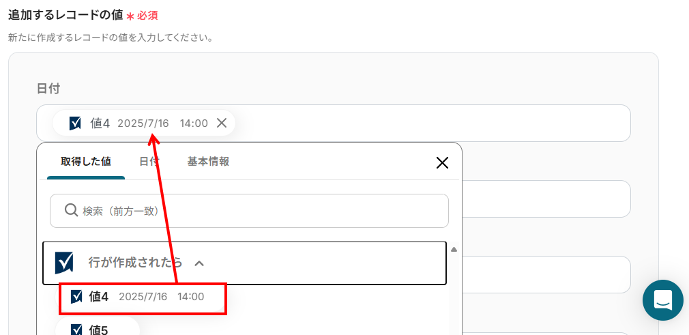
Task: Click the magnifier search icon
Action: pos(71,210)
